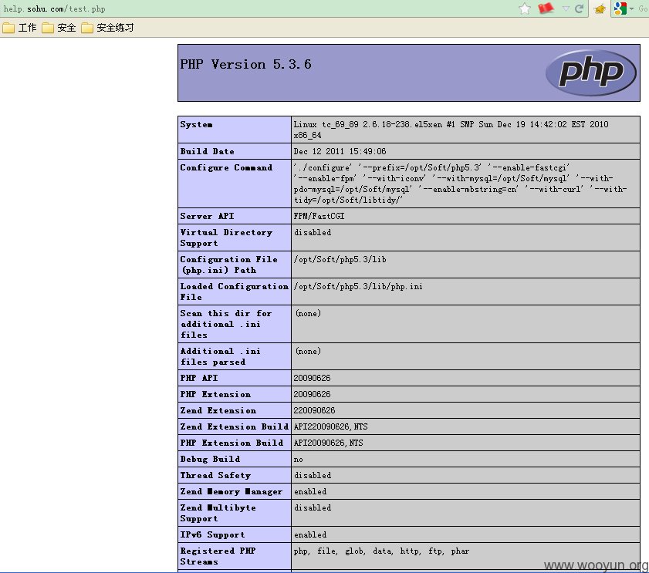Click the 'Configure Command' row label

(226, 167)
